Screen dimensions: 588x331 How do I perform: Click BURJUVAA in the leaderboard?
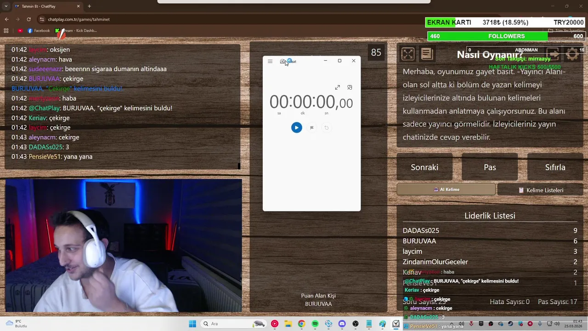coord(419,241)
